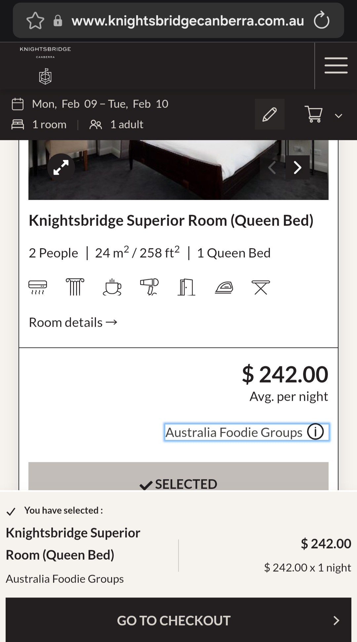Open the shopping cart
The width and height of the screenshot is (357, 642).
coord(313,114)
